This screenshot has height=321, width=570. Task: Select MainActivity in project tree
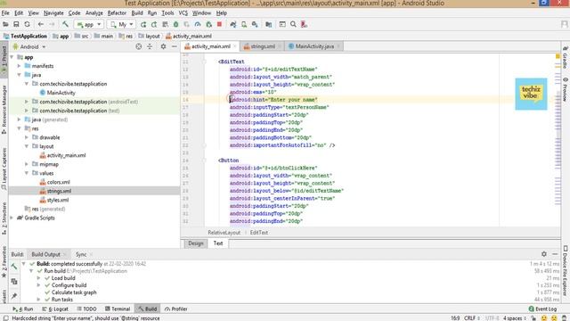pyautogui.click(x=57, y=93)
